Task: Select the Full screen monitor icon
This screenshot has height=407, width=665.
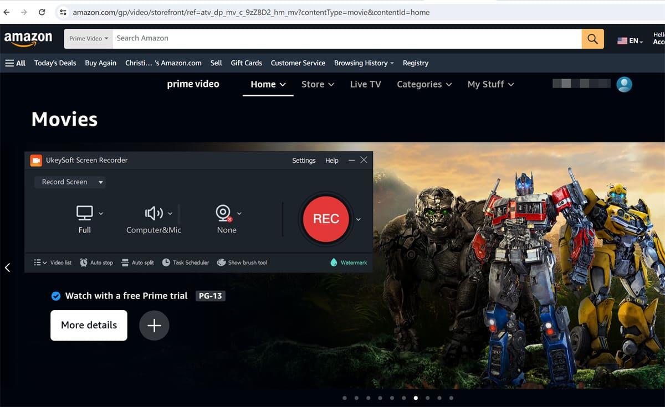Action: [85, 213]
